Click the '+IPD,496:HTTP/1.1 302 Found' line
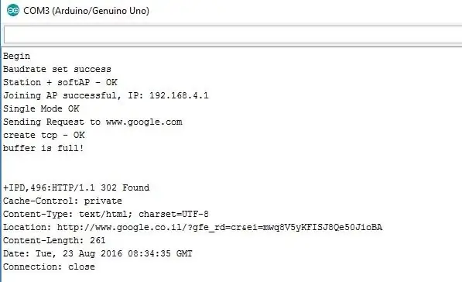 click(x=77, y=187)
